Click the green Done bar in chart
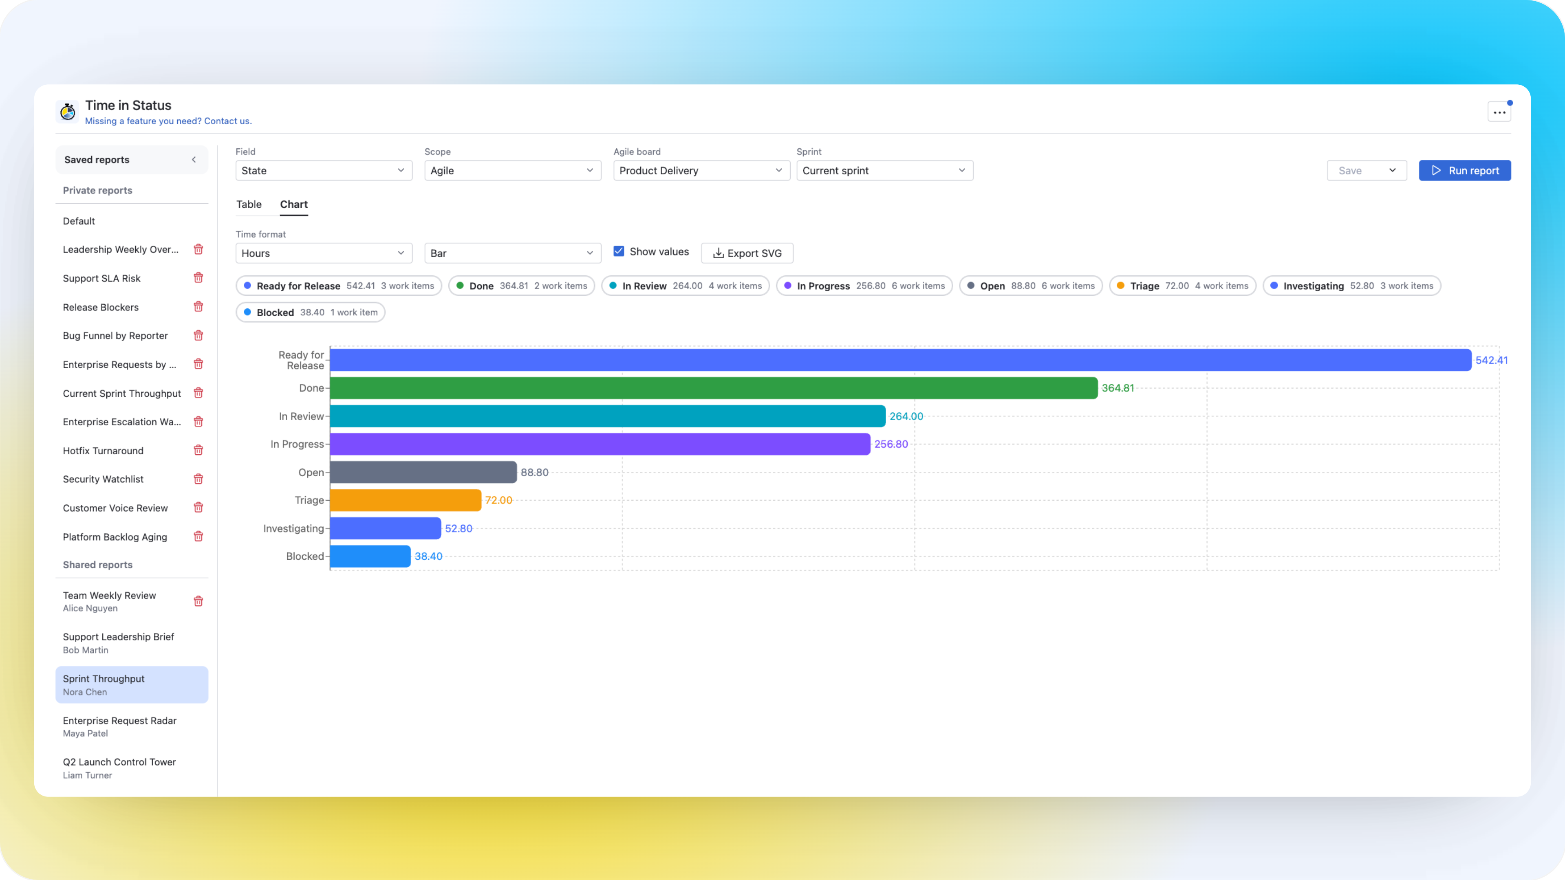 [713, 388]
